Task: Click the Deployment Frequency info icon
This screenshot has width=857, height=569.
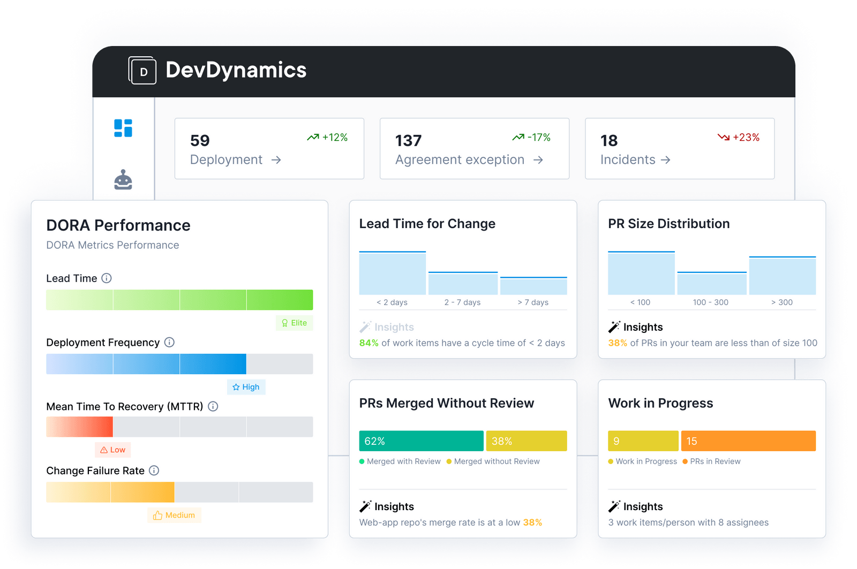Action: (170, 343)
